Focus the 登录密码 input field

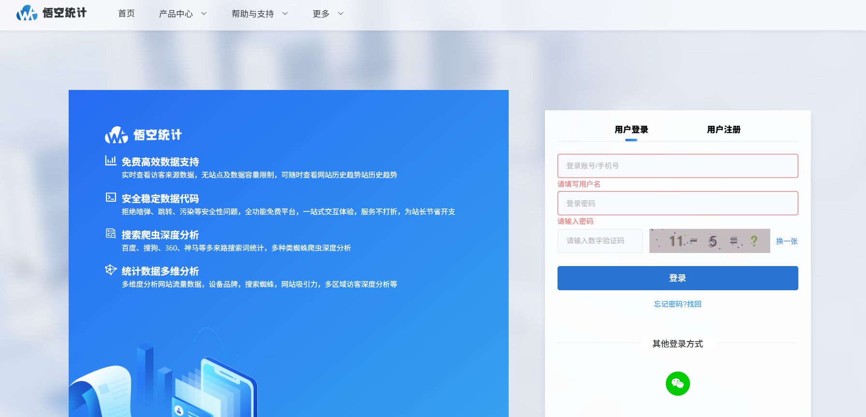[x=677, y=203]
